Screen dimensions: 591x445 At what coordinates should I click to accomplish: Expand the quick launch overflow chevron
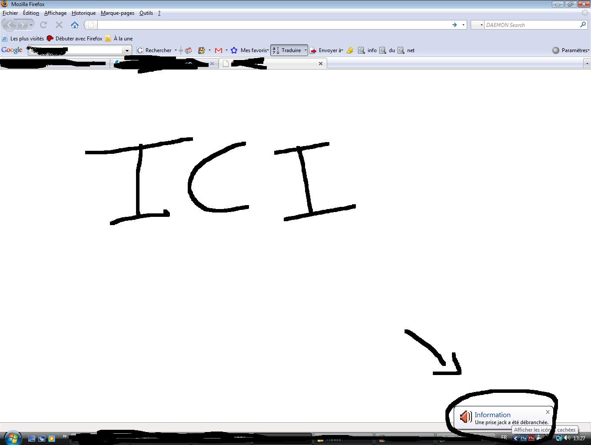[x=65, y=436]
